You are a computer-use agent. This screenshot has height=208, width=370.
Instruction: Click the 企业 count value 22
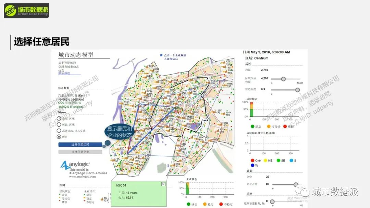coord(268,177)
